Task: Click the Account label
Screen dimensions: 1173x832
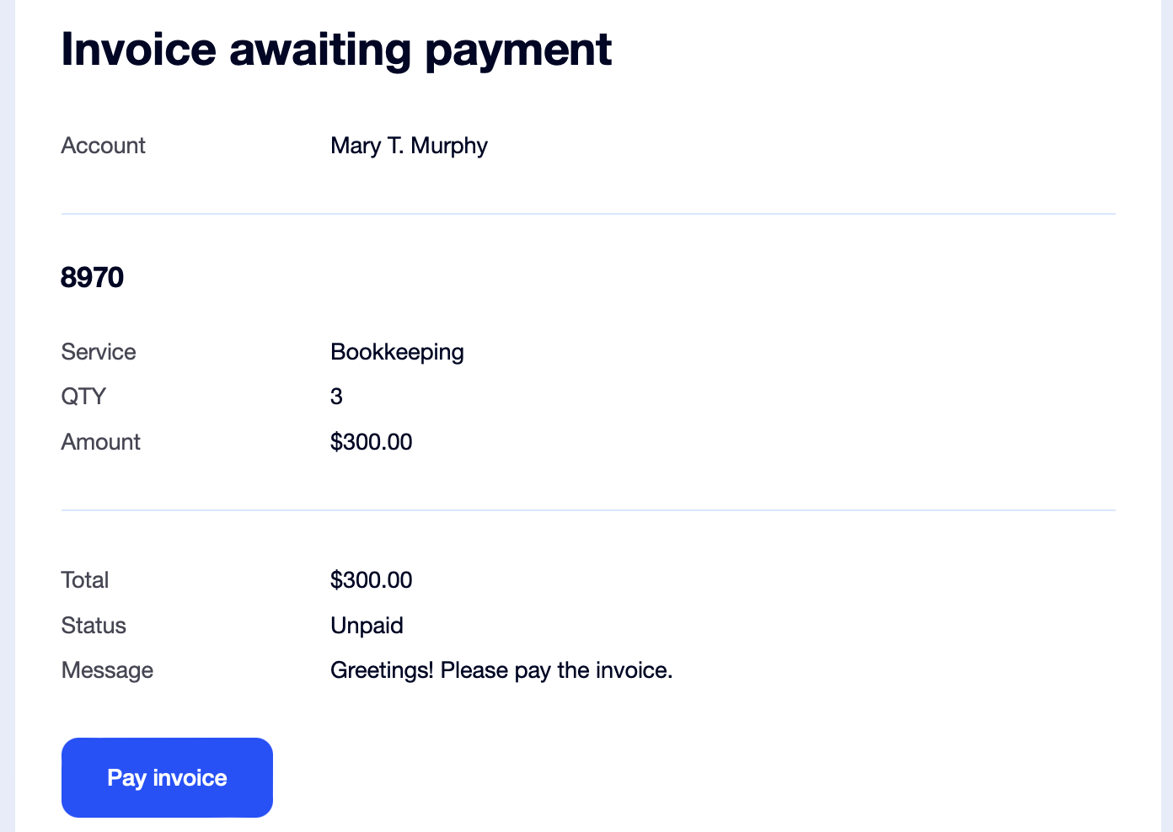Action: [103, 146]
